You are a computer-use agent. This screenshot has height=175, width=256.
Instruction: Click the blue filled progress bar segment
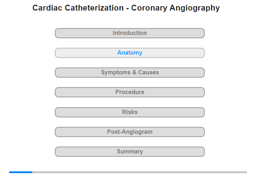pos(20,172)
